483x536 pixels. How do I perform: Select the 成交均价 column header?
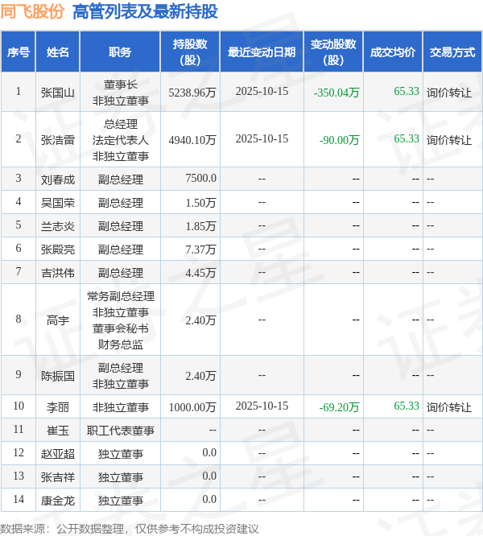click(x=393, y=52)
